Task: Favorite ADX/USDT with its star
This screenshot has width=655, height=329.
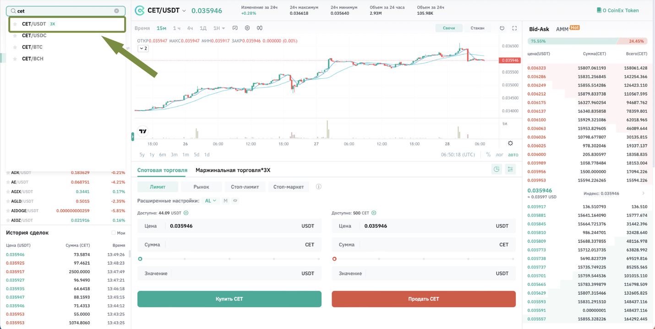Action: tap(8, 173)
